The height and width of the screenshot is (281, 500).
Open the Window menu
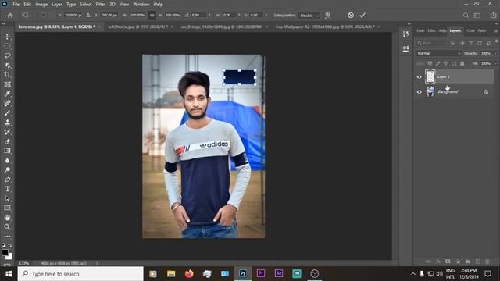tap(141, 5)
